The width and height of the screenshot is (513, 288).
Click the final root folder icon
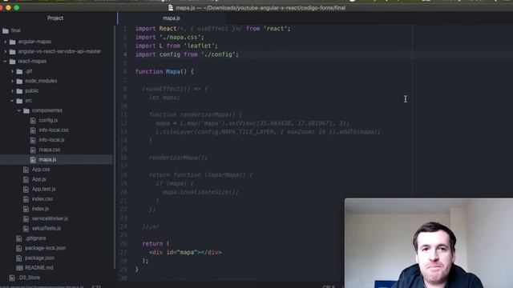click(6, 30)
